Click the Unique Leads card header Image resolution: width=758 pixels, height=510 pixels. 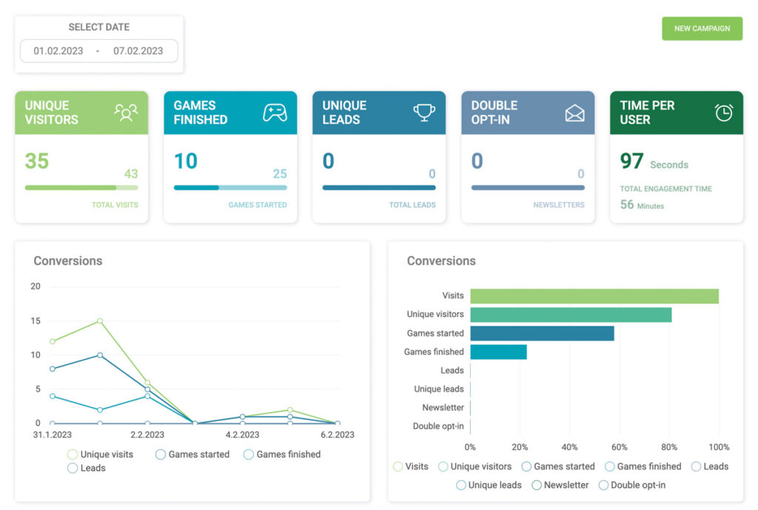[379, 113]
